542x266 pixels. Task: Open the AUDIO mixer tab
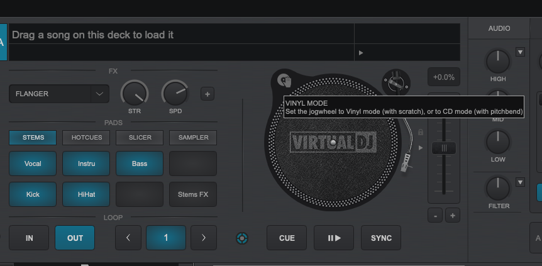coord(499,28)
